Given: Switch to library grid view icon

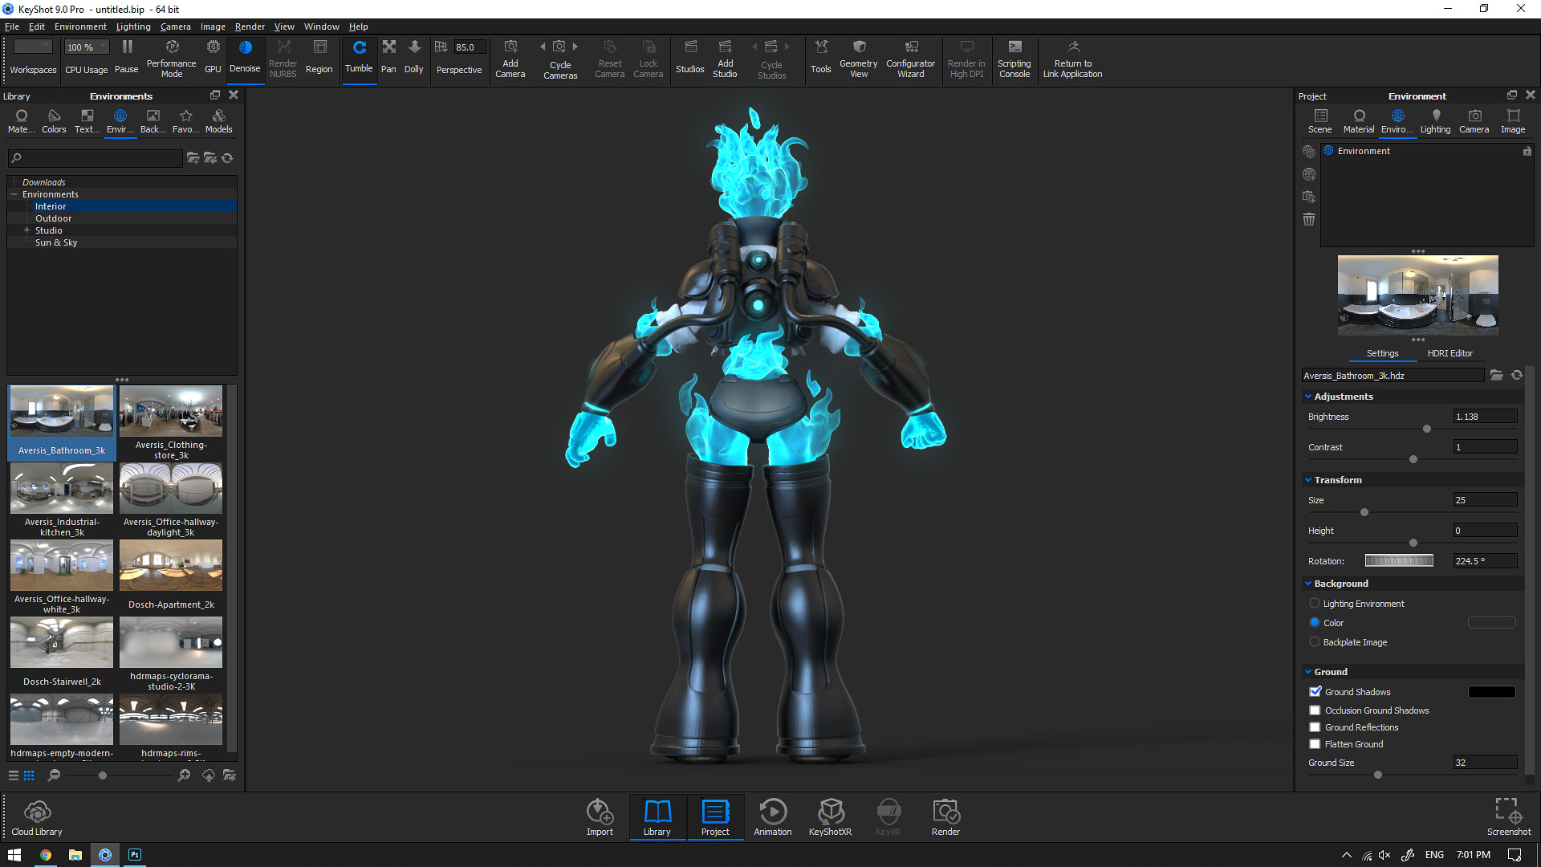Looking at the screenshot, I should 29,775.
